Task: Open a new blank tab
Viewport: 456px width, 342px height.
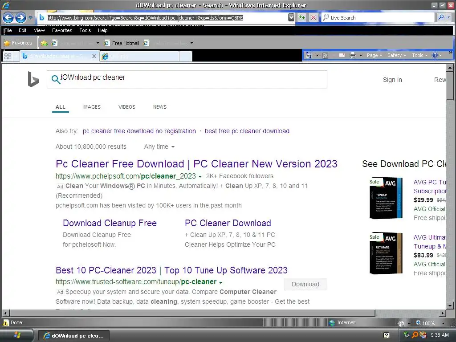Action: click(186, 57)
